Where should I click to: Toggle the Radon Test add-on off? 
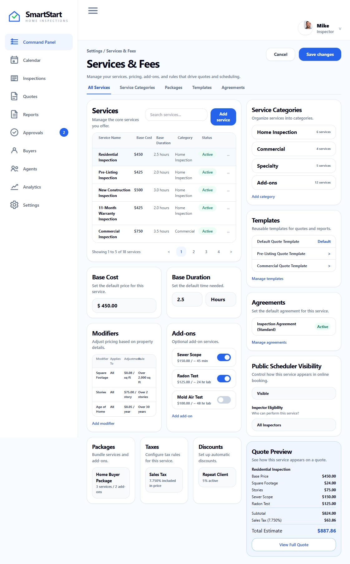224,379
